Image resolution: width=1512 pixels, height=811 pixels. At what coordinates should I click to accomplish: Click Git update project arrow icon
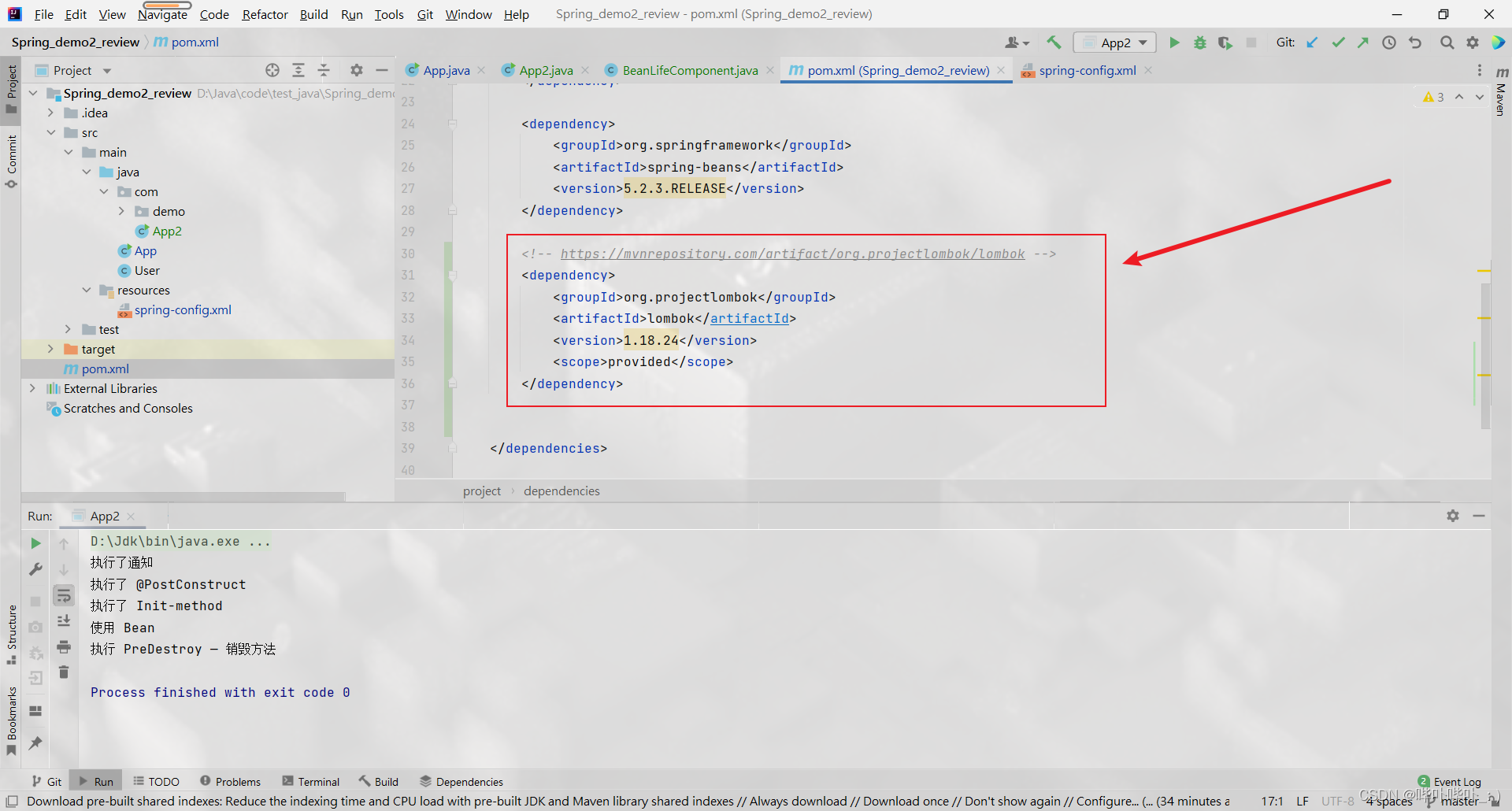tap(1312, 43)
